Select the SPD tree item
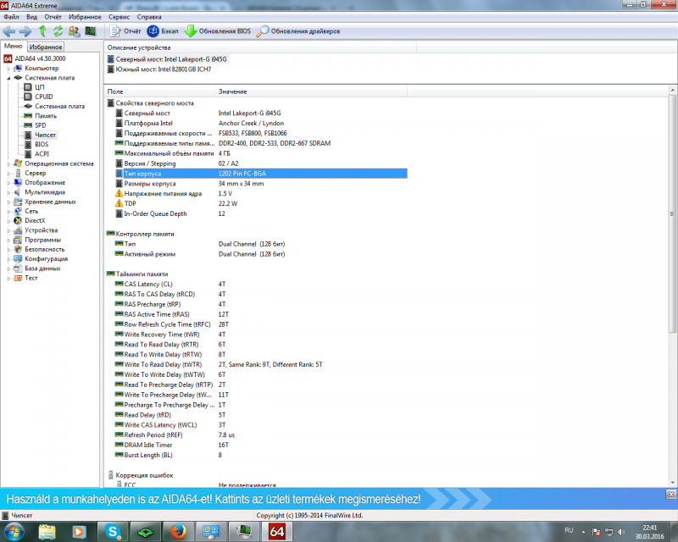 pos(40,125)
